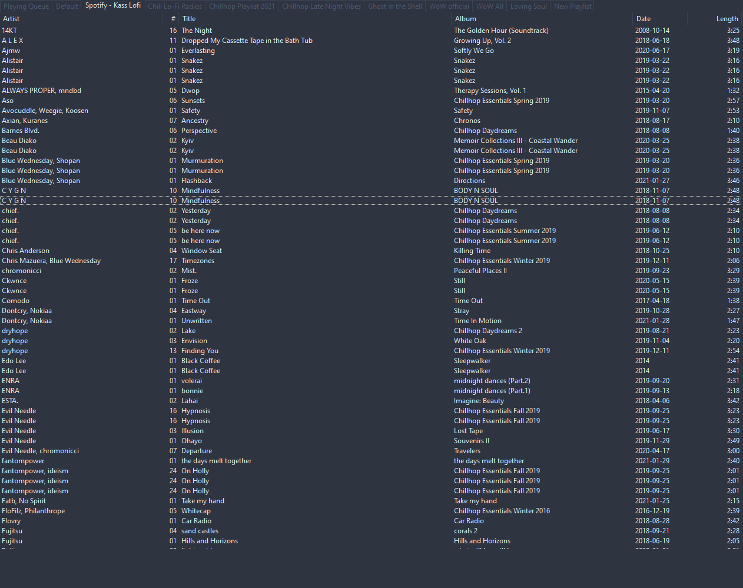This screenshot has height=588, width=743.
Task: Select 'Sunsets' by Aso
Action: pos(193,101)
